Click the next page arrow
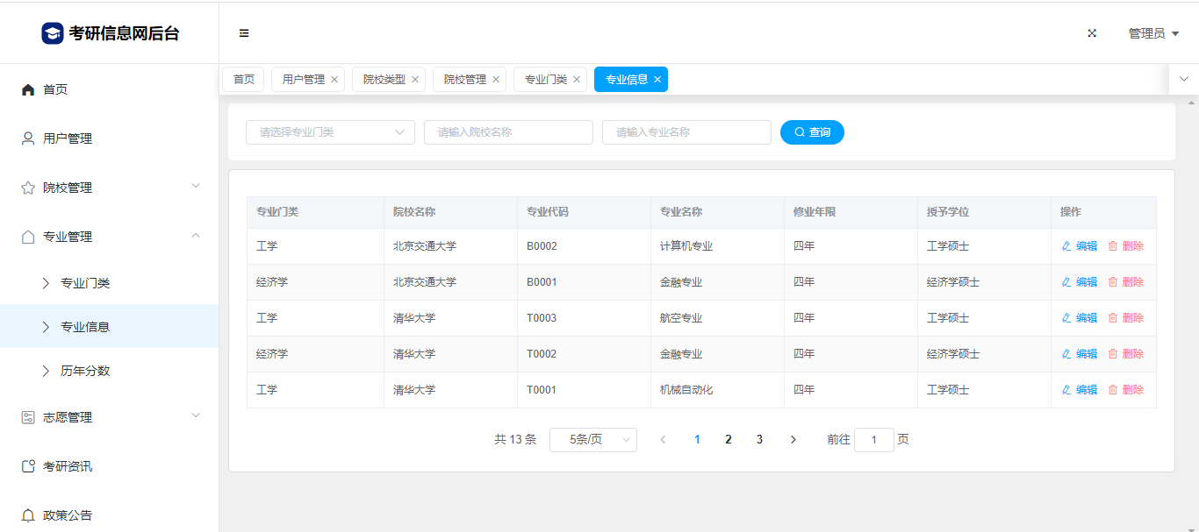This screenshot has height=532, width=1199. [793, 440]
